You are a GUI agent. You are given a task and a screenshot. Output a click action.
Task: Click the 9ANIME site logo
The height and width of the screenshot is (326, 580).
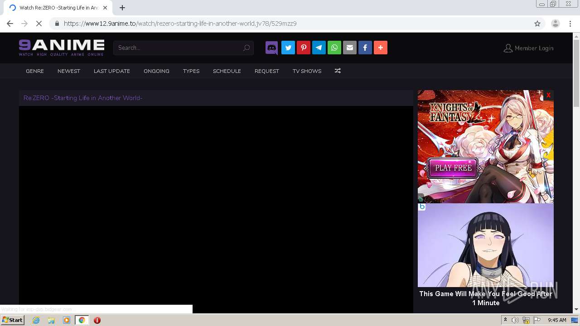coord(62,48)
